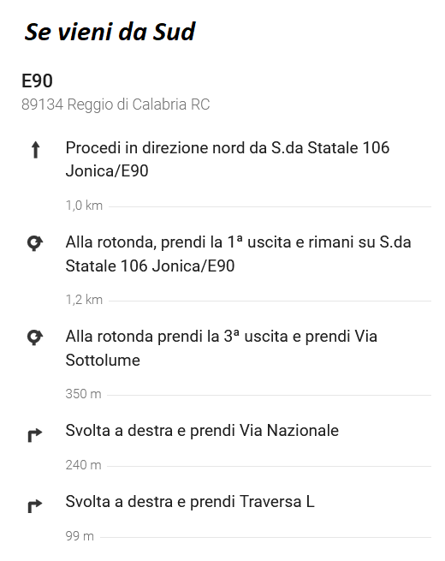Screen dimensions: 445x561
Task: Click the 350 m distance label
Action: [x=83, y=394]
